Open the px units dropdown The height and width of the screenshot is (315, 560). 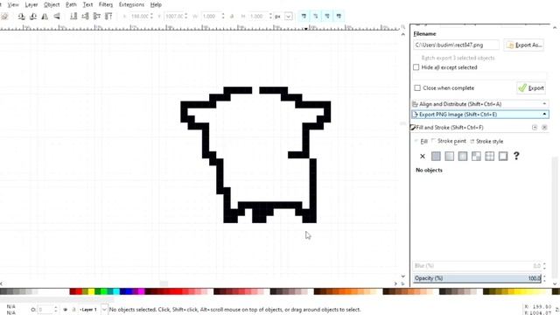click(x=288, y=16)
